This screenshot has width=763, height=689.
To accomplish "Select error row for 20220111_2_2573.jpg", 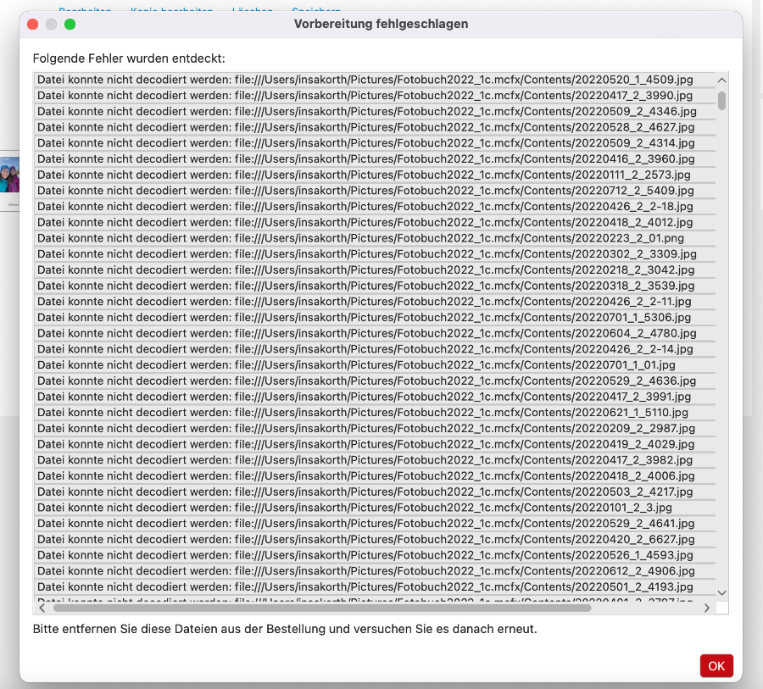I will pos(375,175).
